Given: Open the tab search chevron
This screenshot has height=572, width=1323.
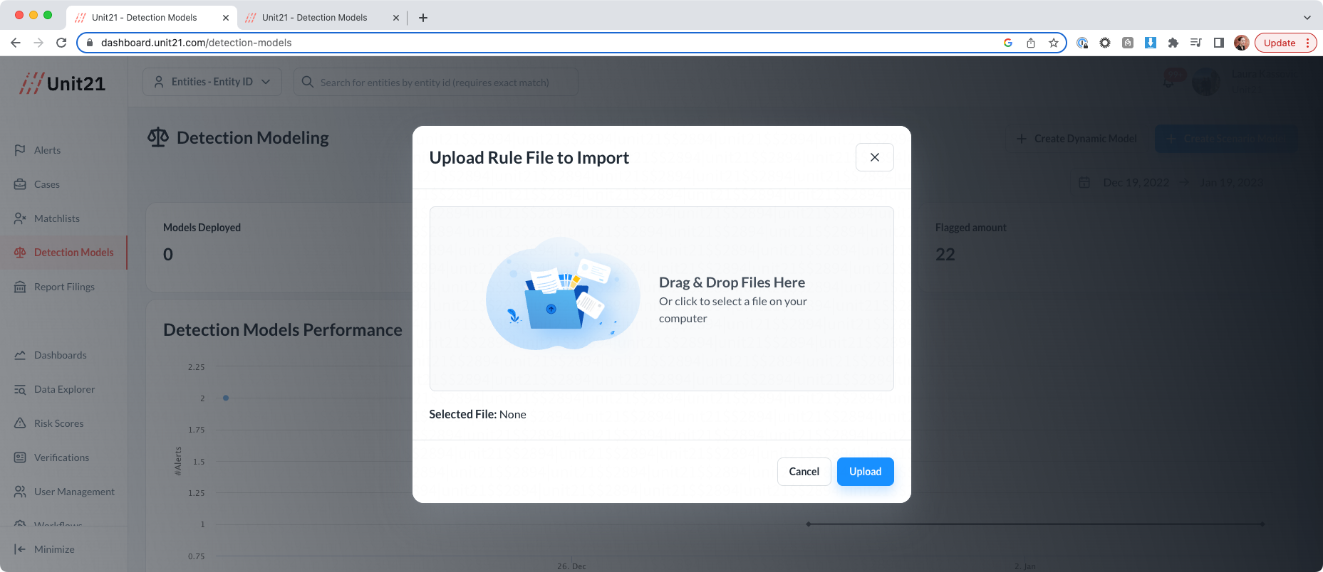Looking at the screenshot, I should (x=1307, y=18).
